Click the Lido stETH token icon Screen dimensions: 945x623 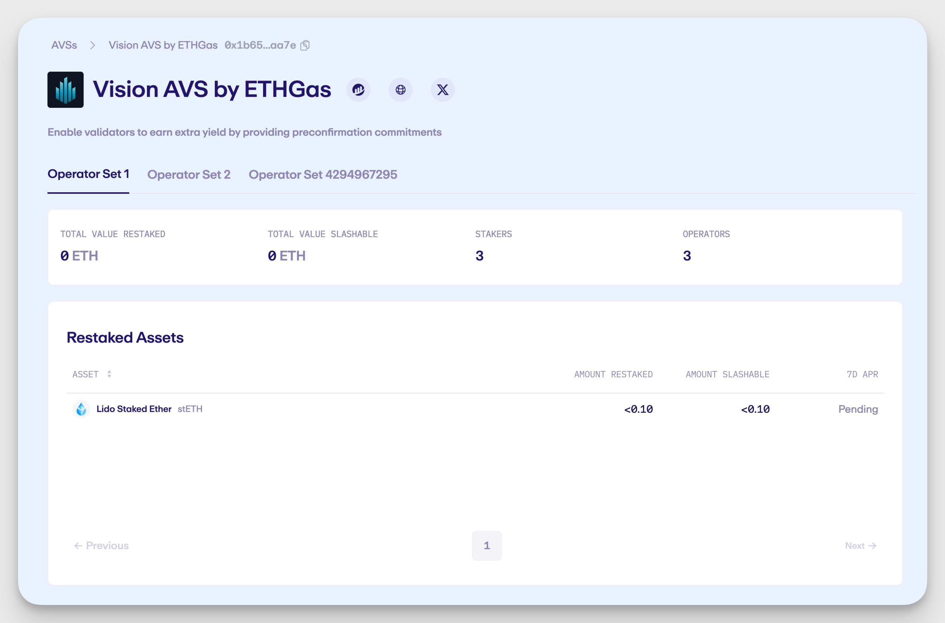click(x=81, y=409)
